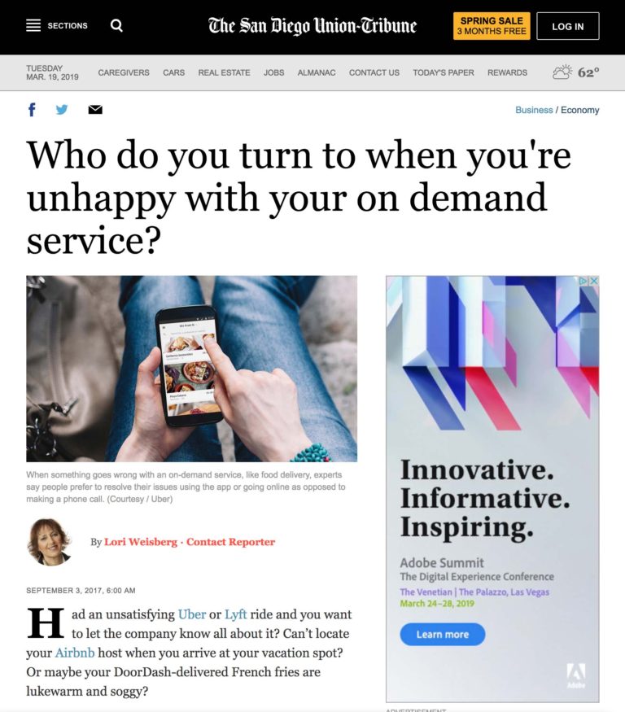Go to Today's Paper section
The image size is (625, 712).
point(444,72)
